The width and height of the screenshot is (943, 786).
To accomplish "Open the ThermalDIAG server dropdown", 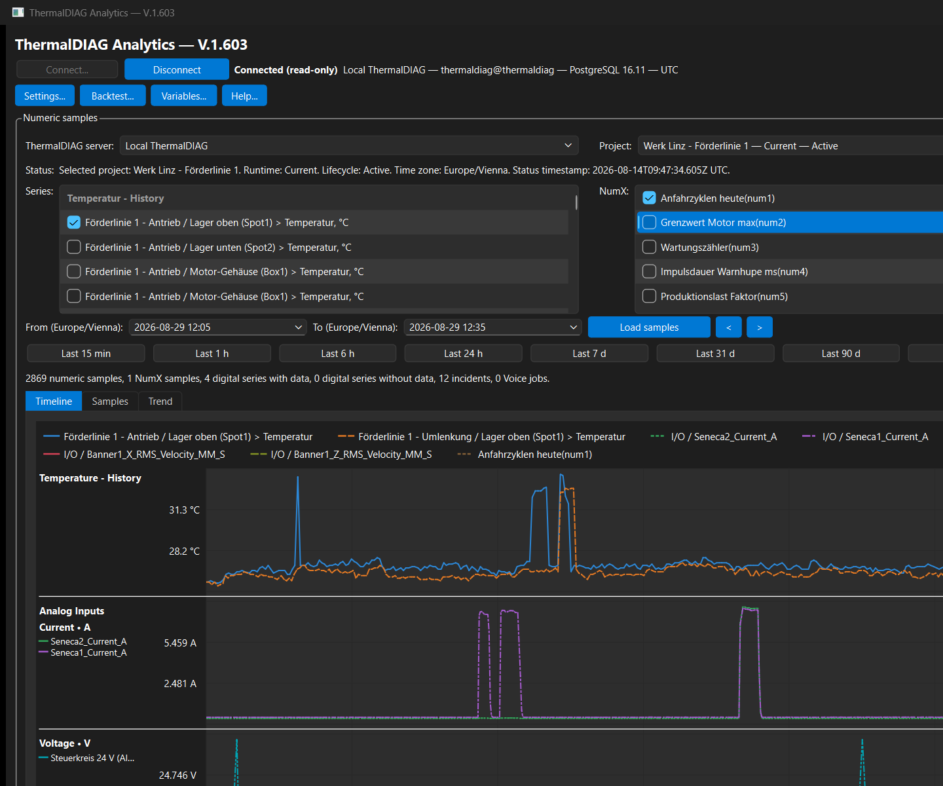I will pyautogui.click(x=349, y=145).
